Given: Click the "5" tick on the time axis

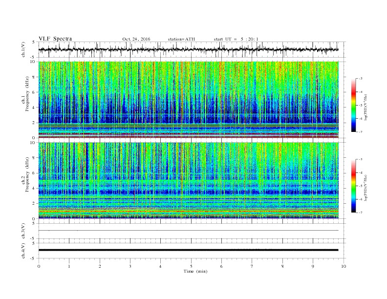Looking at the screenshot, I should (191, 266).
